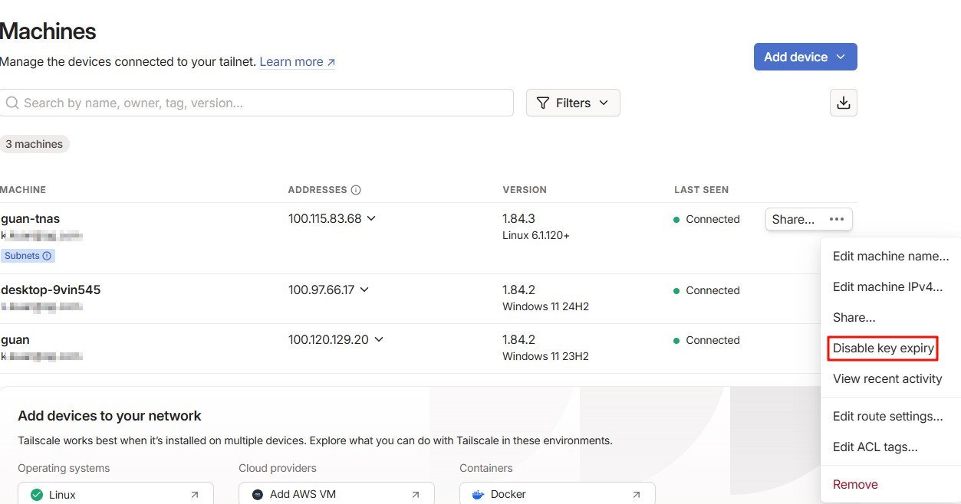Viewport: 961px width, 504px height.
Task: Click the Windows 11 23H2 text
Action: [x=545, y=356]
